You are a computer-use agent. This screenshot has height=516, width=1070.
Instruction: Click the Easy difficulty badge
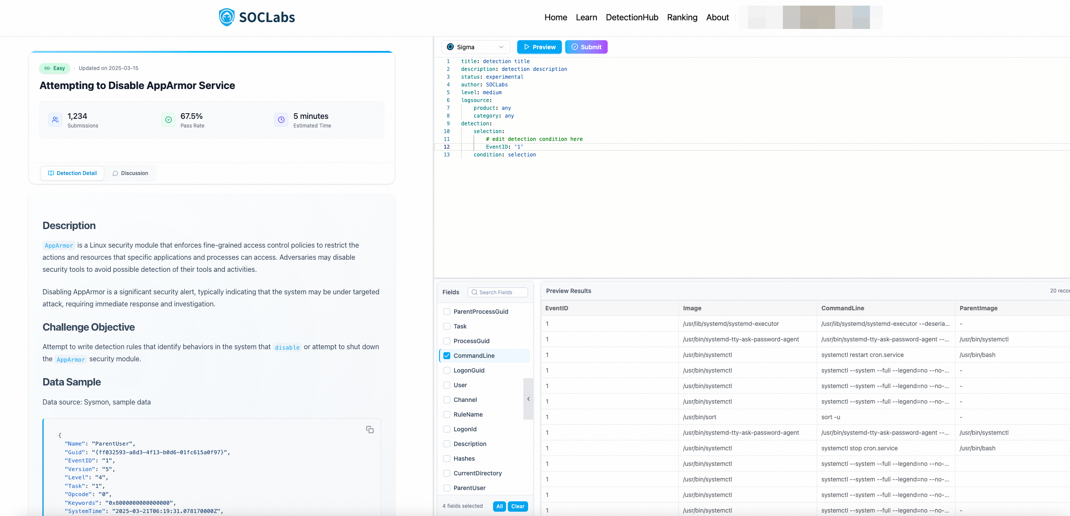pyautogui.click(x=54, y=68)
